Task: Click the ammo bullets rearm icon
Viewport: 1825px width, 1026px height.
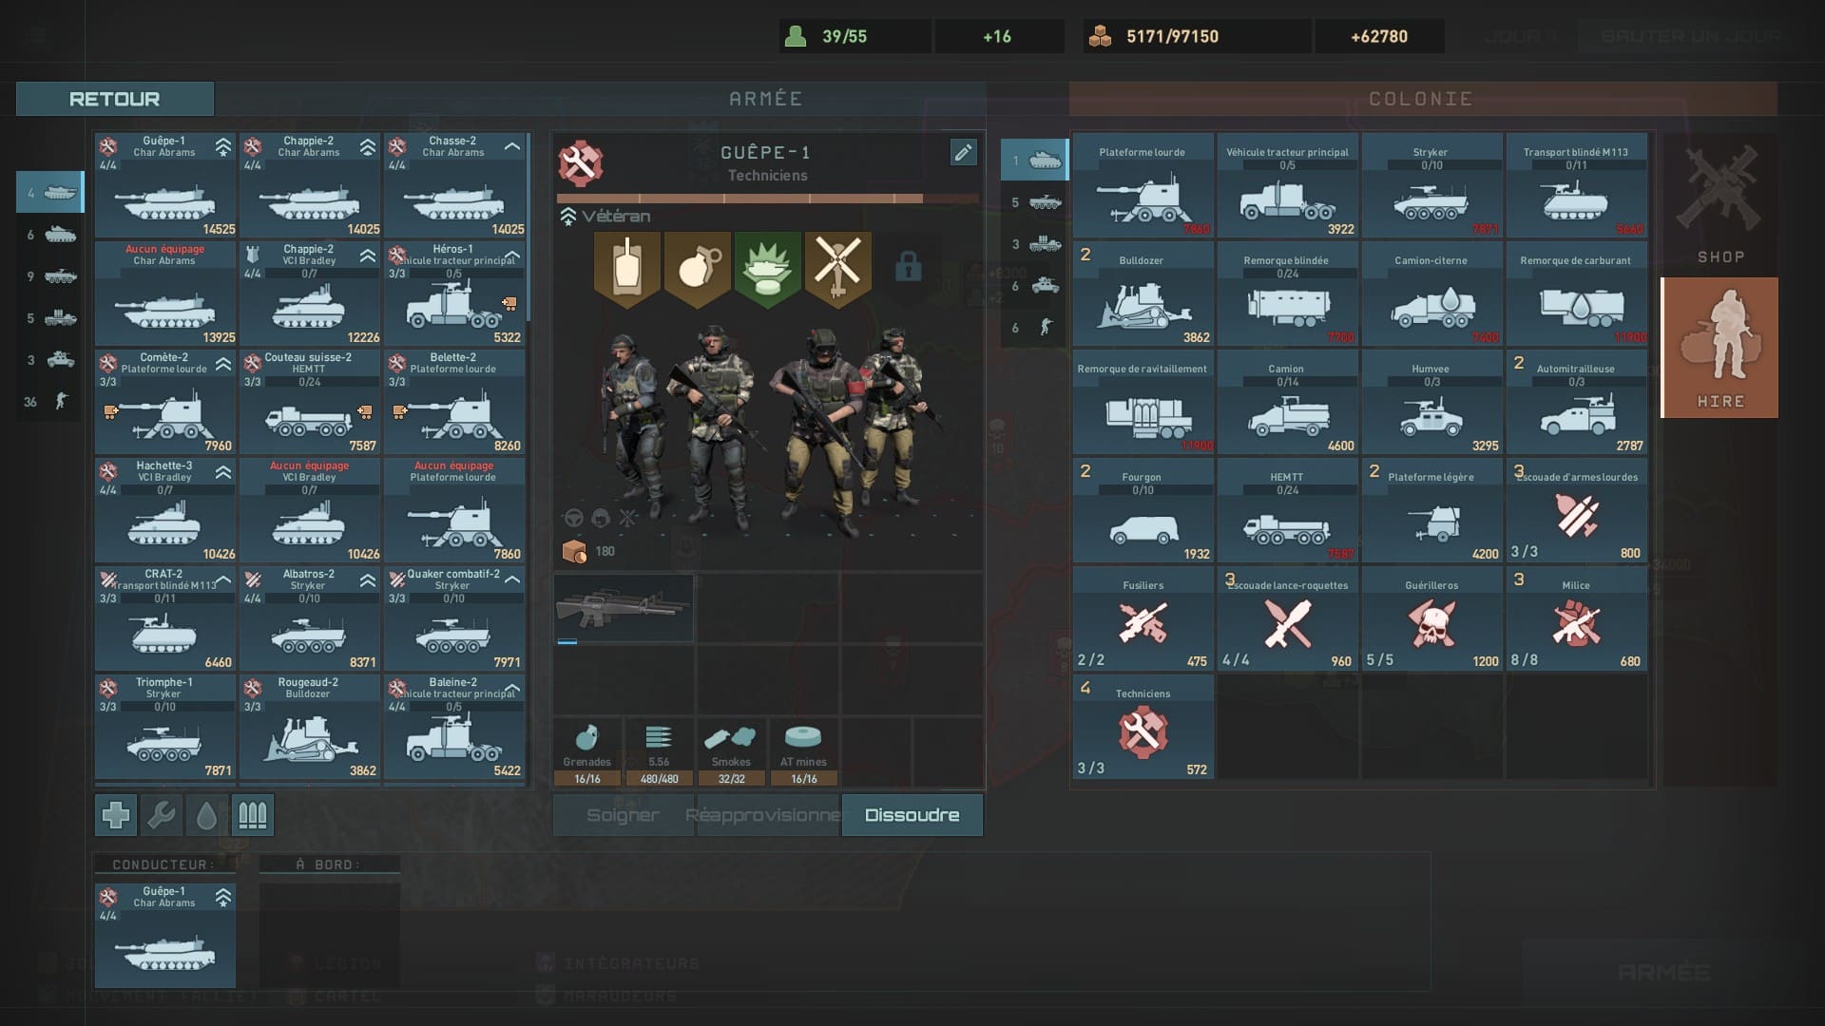Action: pyautogui.click(x=252, y=815)
